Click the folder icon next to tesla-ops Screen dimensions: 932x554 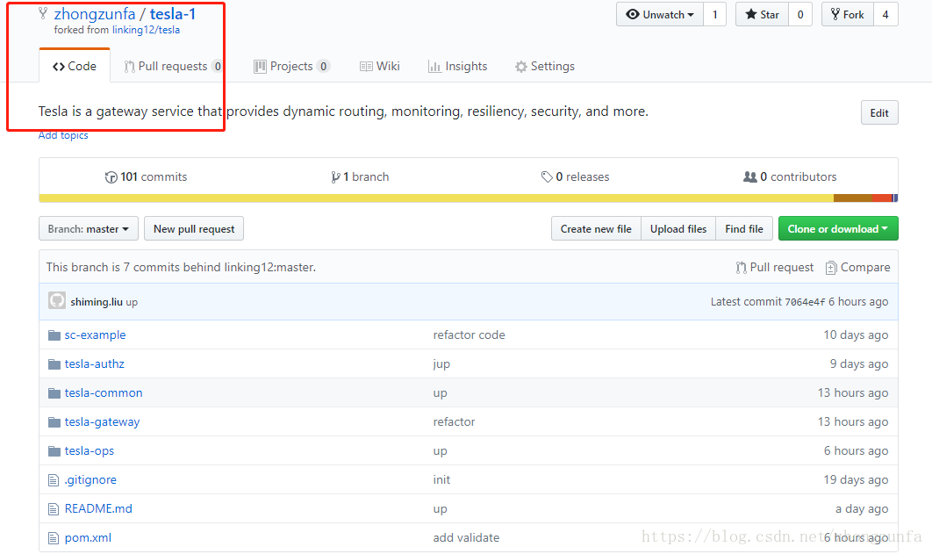point(54,451)
